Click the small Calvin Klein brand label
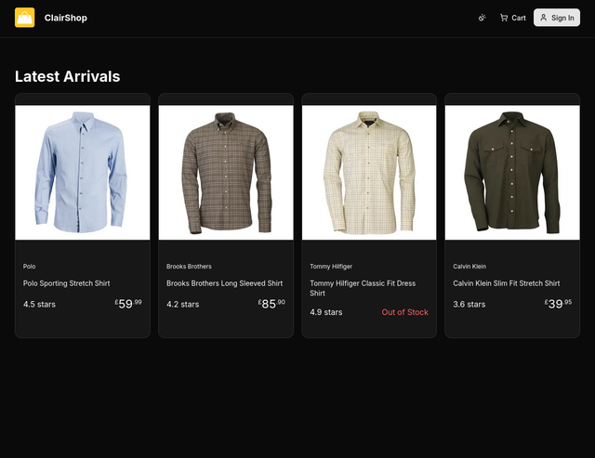This screenshot has width=595, height=458. click(x=469, y=266)
